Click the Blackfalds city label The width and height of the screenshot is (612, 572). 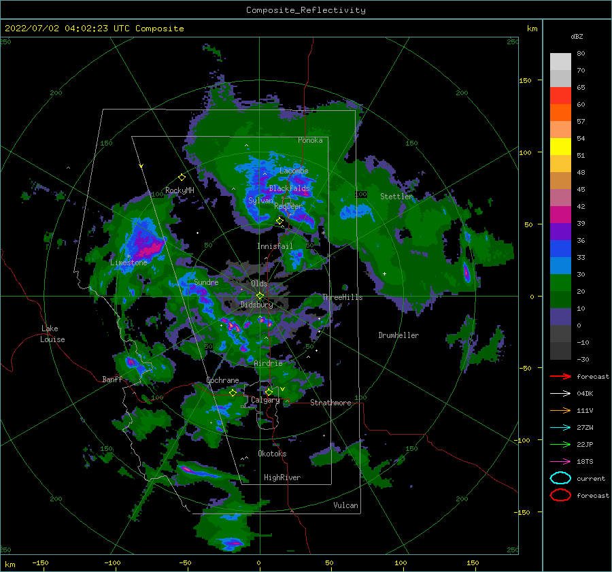289,188
